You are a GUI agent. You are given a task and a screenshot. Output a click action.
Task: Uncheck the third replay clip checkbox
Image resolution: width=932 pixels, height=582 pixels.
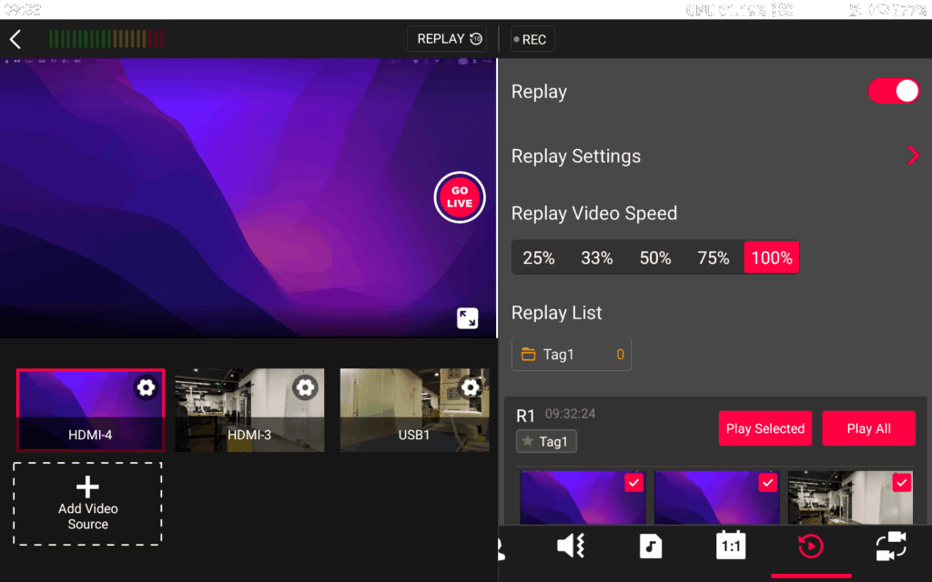click(x=901, y=483)
